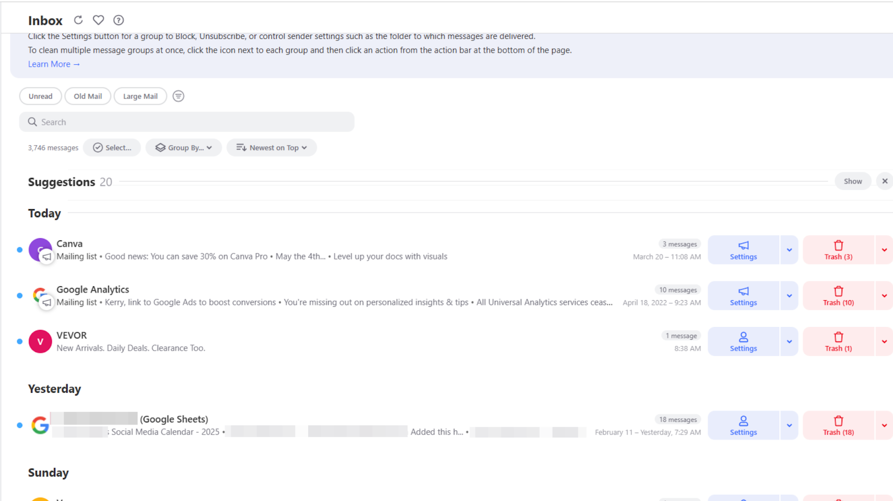Image resolution: width=893 pixels, height=501 pixels.
Task: Open Settings for the Google Analytics group
Action: [743, 295]
